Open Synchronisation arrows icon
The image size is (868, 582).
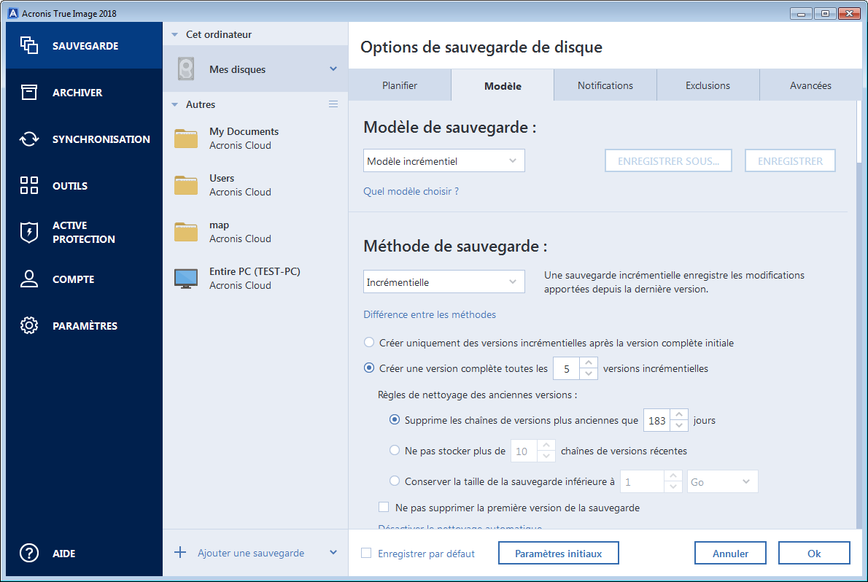pyautogui.click(x=28, y=139)
